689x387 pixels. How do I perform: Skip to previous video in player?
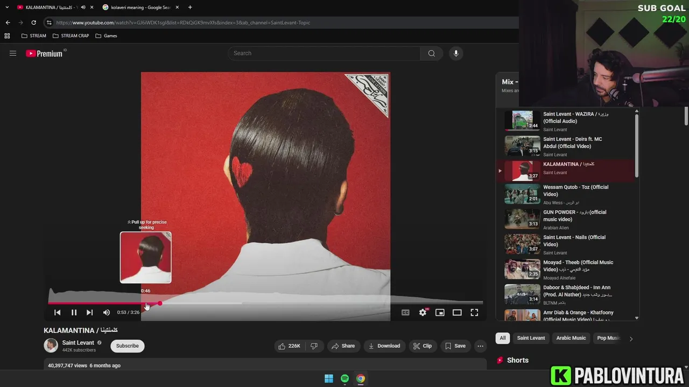tap(57, 312)
